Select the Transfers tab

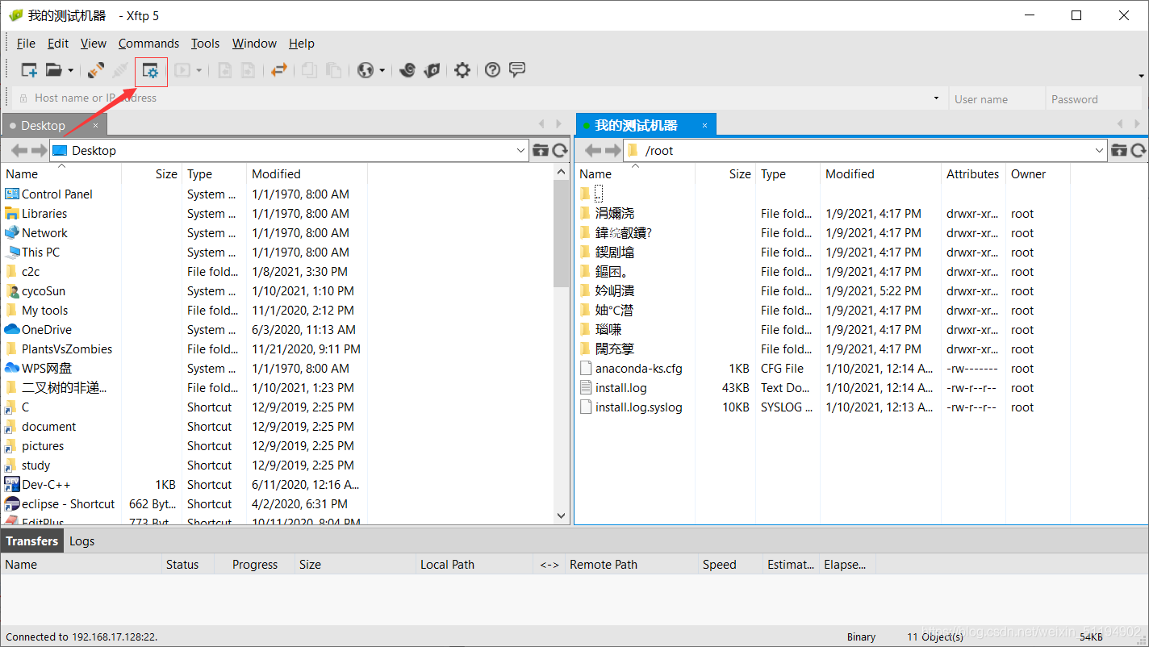coord(32,541)
